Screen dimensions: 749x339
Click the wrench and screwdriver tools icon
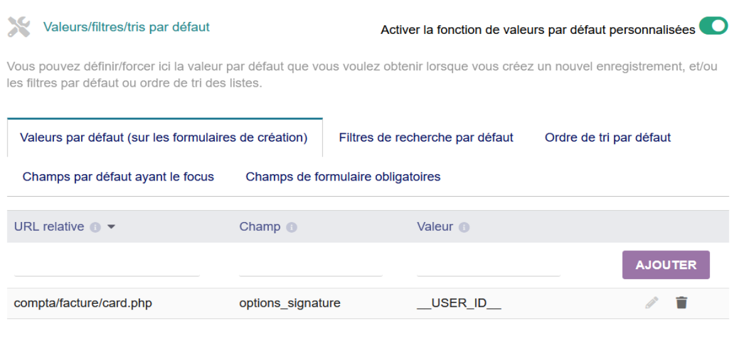pos(19,27)
